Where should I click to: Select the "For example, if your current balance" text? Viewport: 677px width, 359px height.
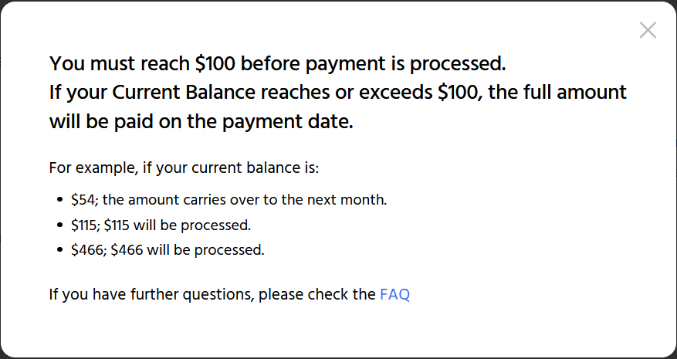click(183, 168)
